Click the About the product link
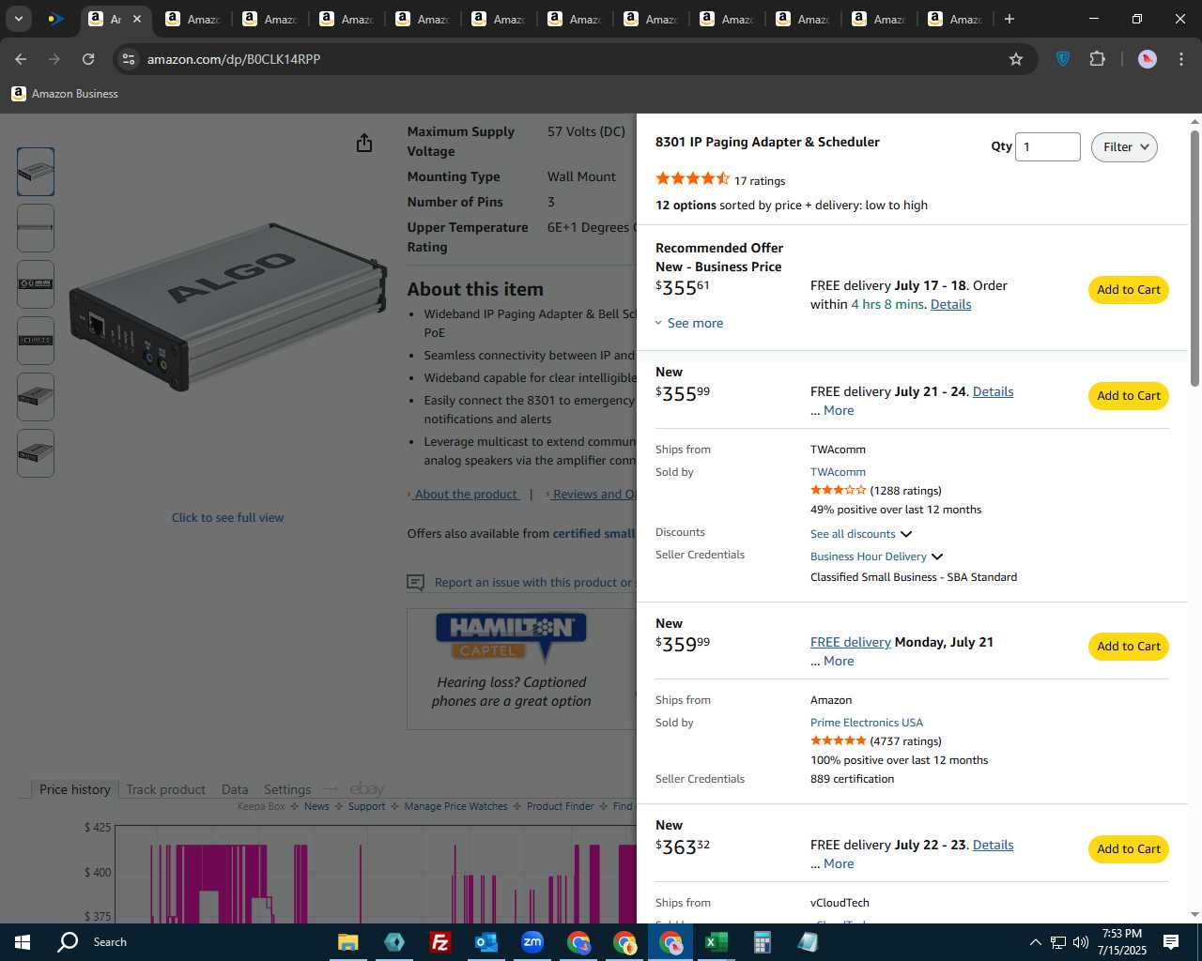 click(466, 495)
